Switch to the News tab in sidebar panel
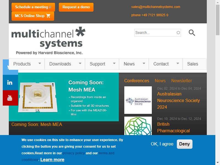Screen dimensions: 220x165 point(160,81)
